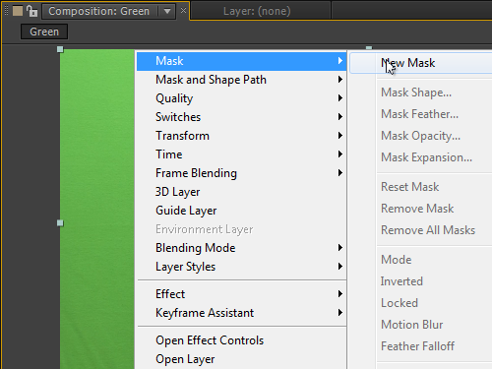Image resolution: width=492 pixels, height=369 pixels.
Task: Expand arrow beside Time menu item
Action: 340,154
